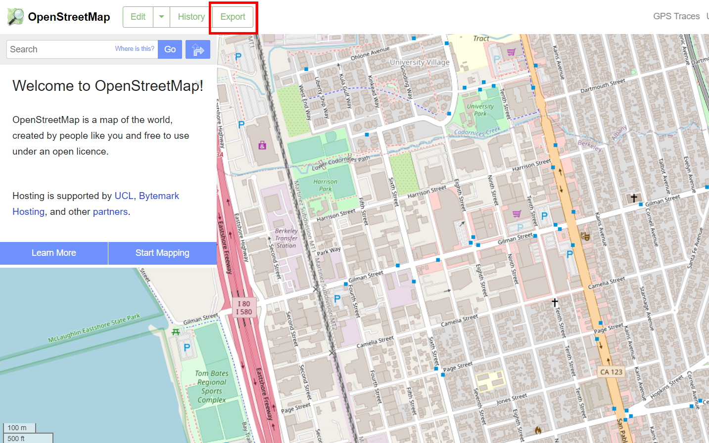This screenshot has width=709, height=443.
Task: Click the Dartmouth Street label
Action: [603, 86]
